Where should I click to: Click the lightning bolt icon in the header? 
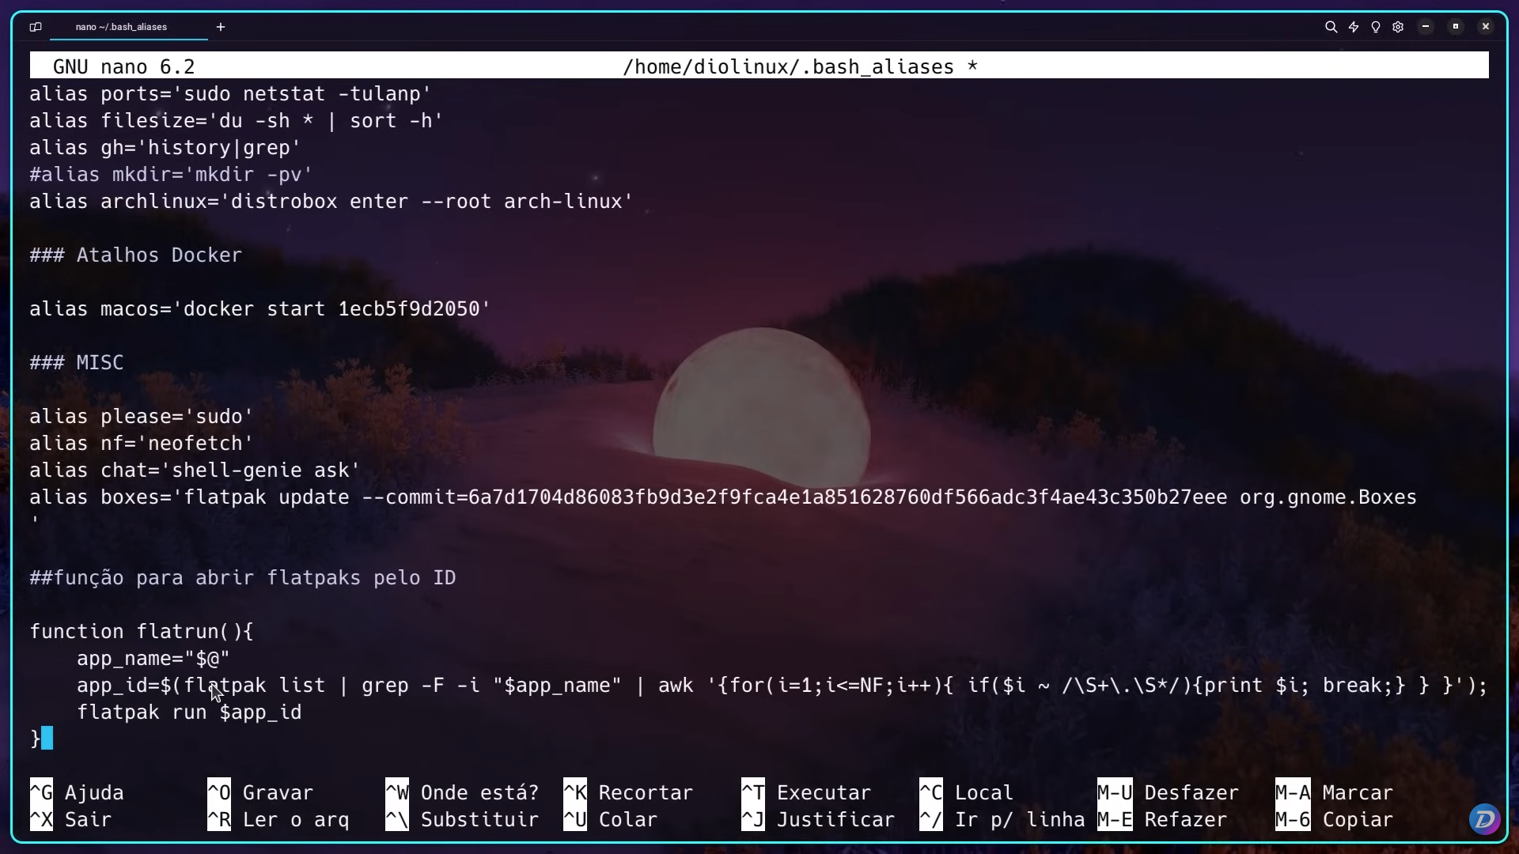coord(1354,26)
